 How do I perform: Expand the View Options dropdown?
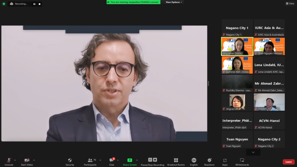174,2
